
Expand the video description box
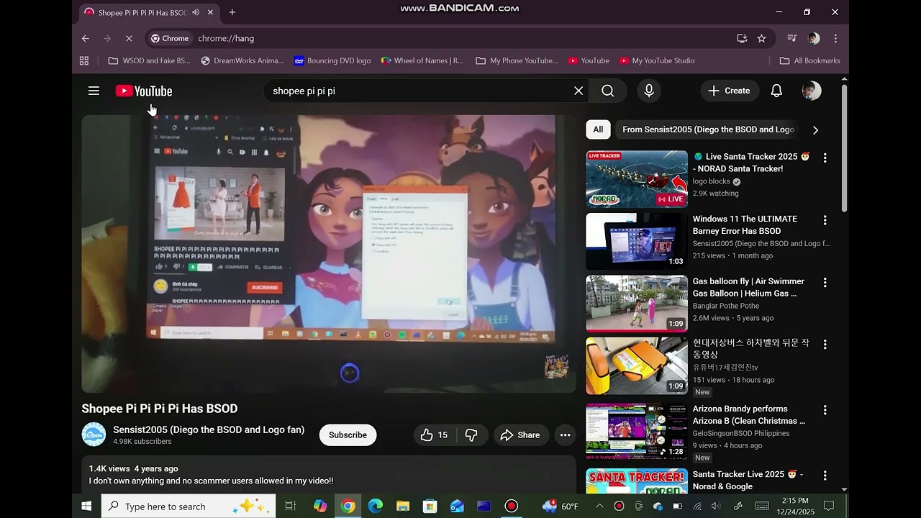tap(329, 475)
